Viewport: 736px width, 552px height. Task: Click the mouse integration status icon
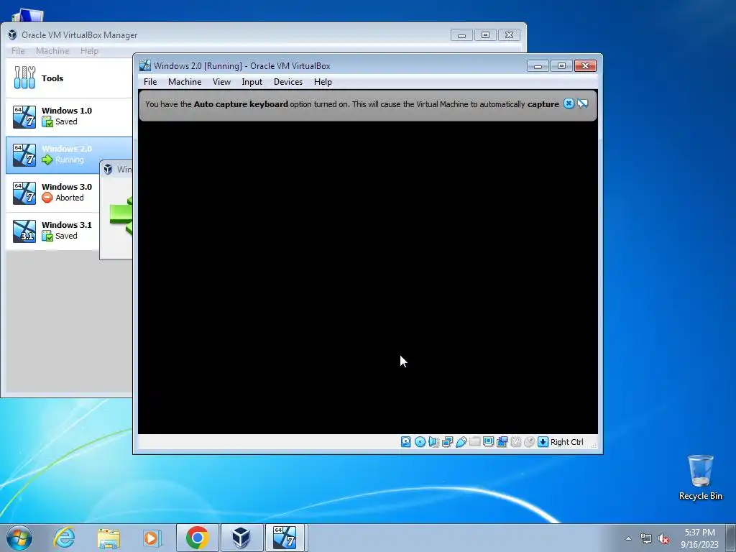[529, 442]
